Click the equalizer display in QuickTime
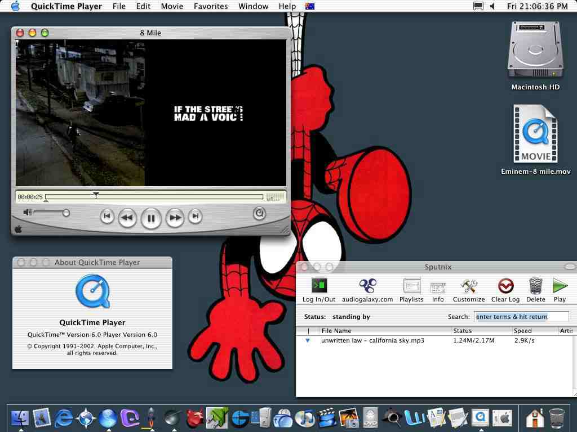Viewport: 577px width, 432px height. pyautogui.click(x=275, y=197)
